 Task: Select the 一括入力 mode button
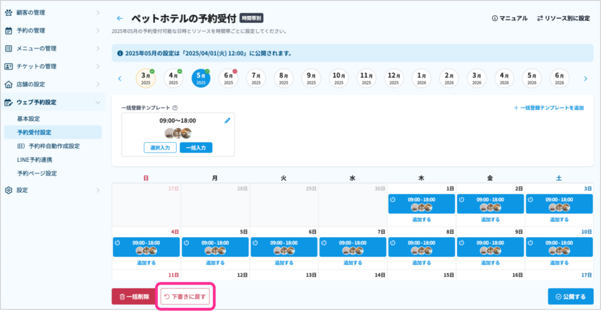[196, 148]
